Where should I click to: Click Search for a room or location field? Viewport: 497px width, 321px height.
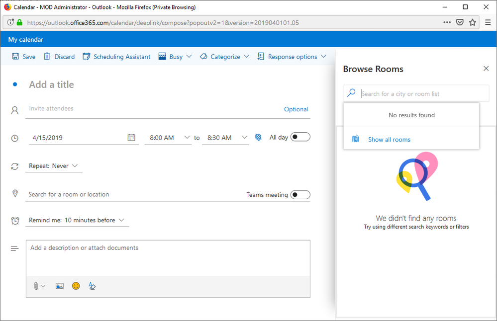(x=135, y=194)
